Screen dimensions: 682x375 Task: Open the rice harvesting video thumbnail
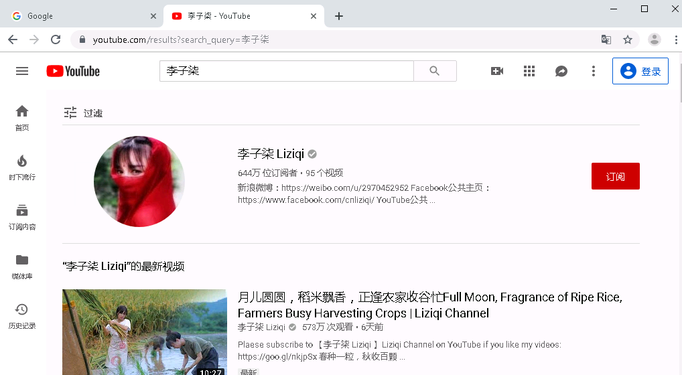[x=145, y=332]
